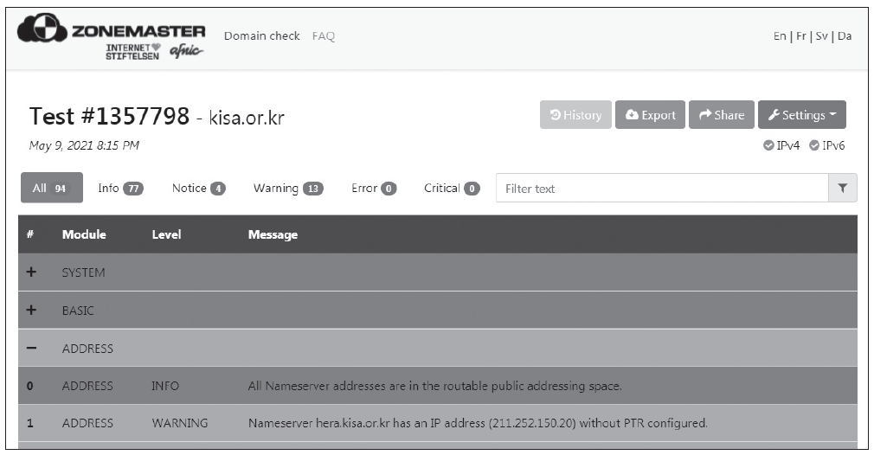Show All 94 results tab
Screen dimensions: 874x455
point(51,188)
